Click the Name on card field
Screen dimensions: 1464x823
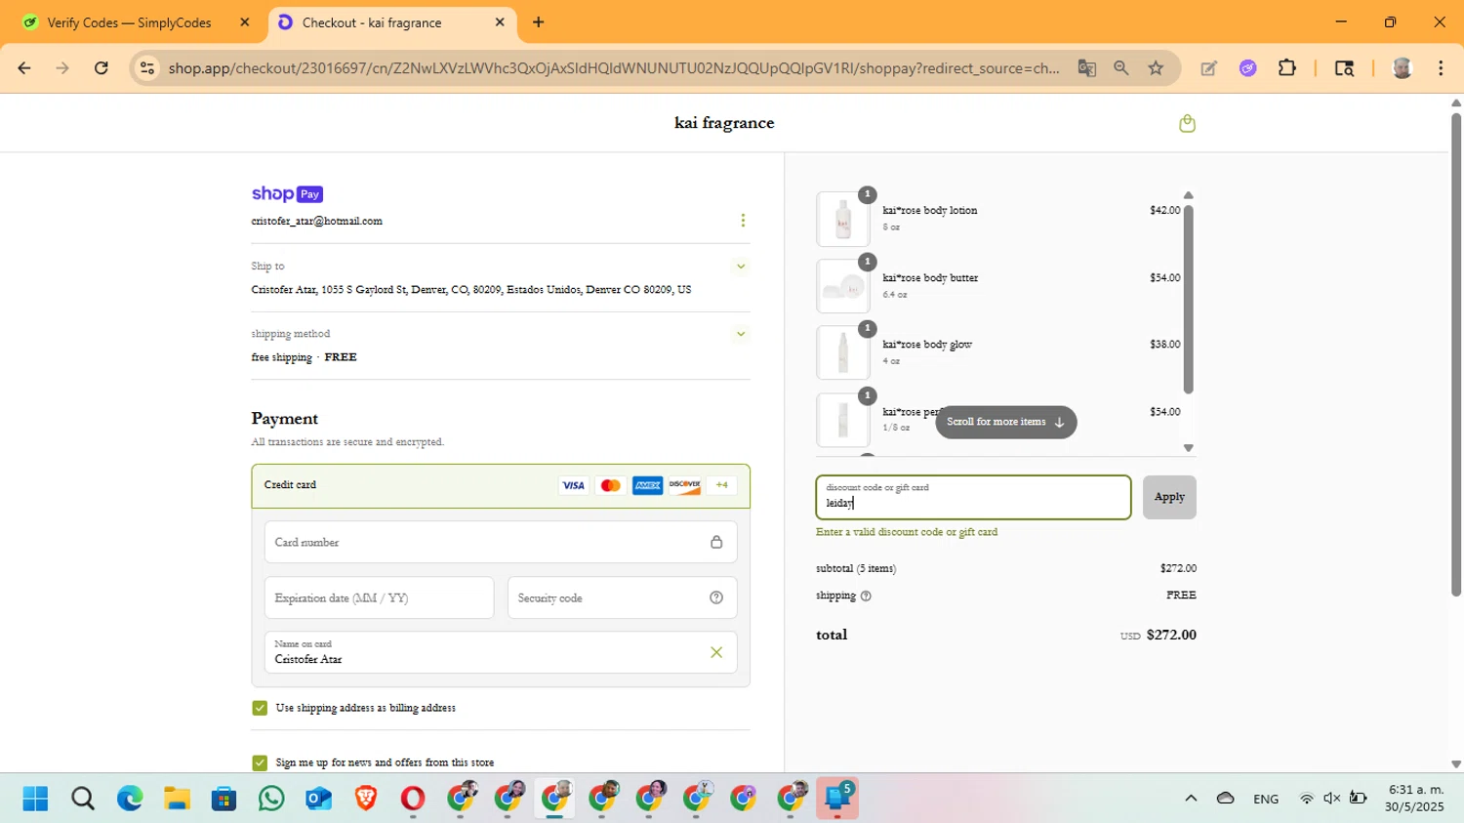click(501, 652)
